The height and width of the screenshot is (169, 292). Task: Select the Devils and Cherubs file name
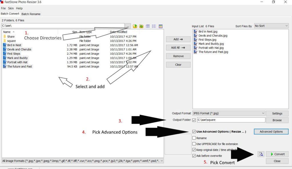coord(19,49)
